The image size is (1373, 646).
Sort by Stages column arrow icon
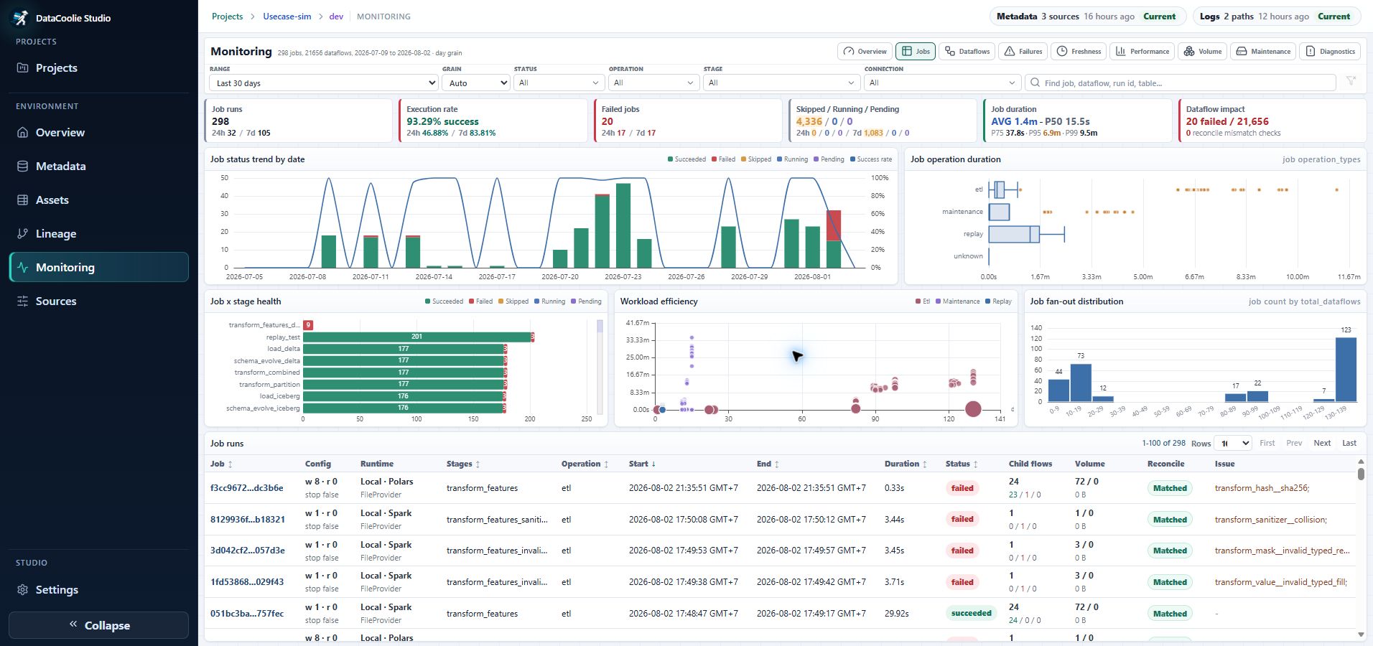[x=478, y=464]
